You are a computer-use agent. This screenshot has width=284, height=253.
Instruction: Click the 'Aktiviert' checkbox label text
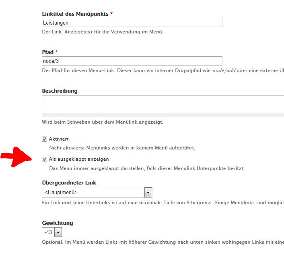[59, 139]
